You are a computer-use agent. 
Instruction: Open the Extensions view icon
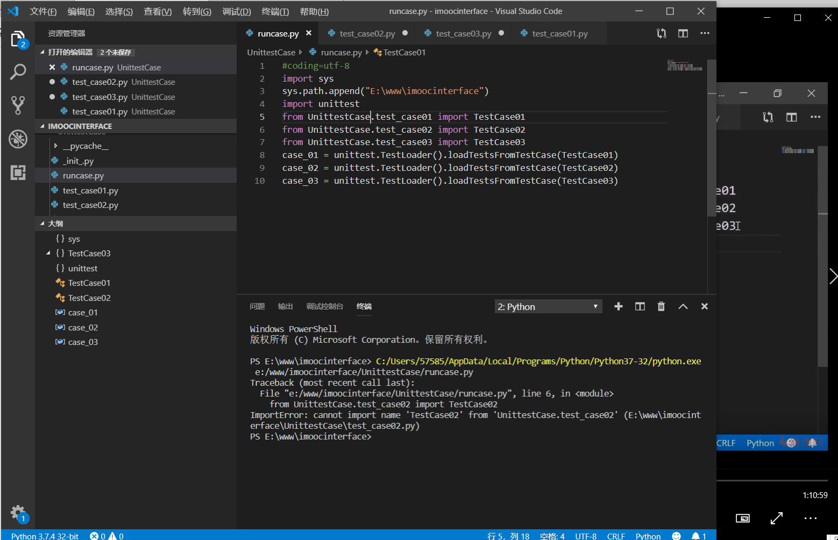pos(18,172)
